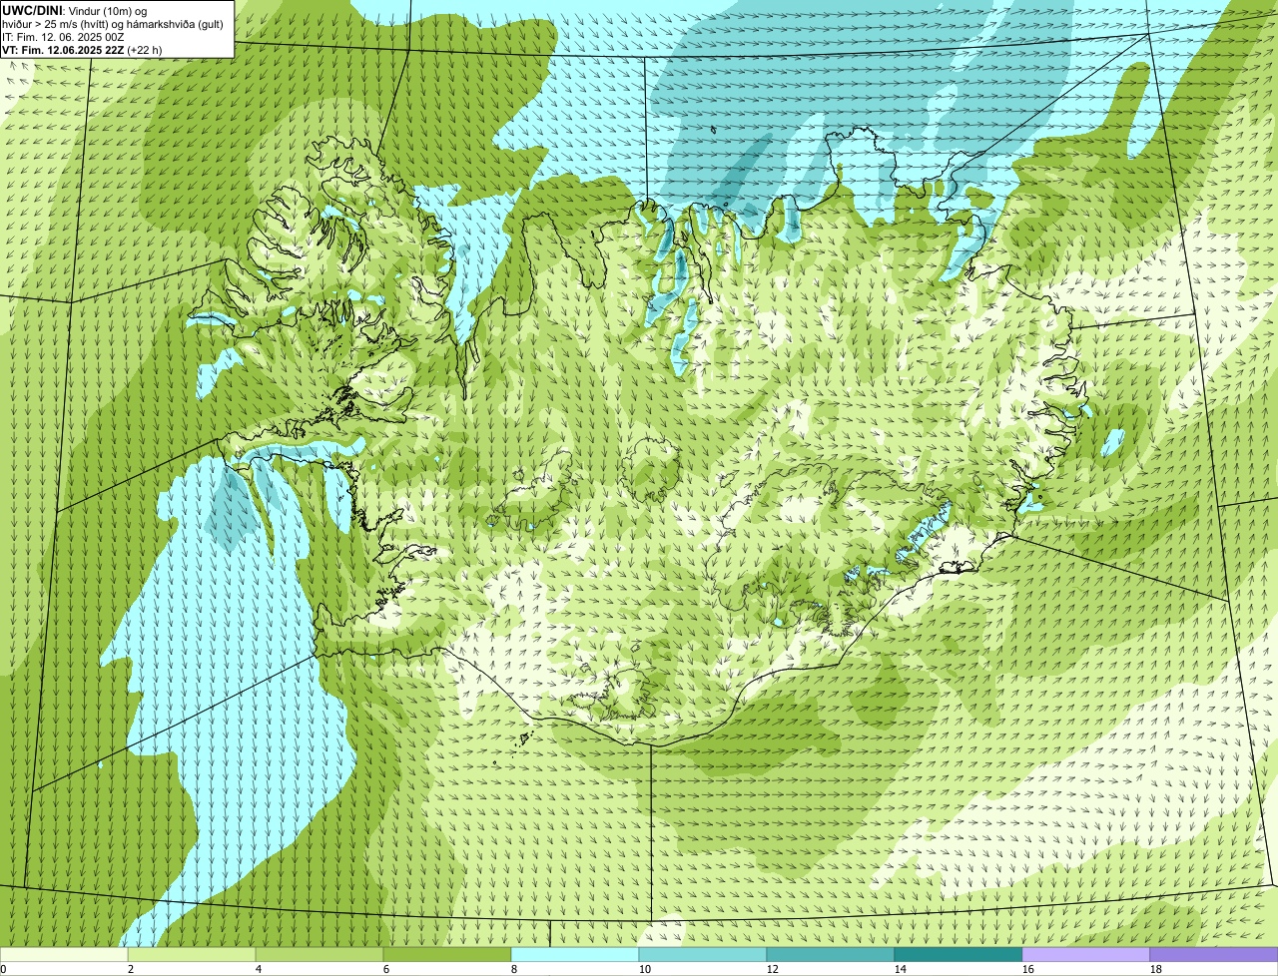Image resolution: width=1278 pixels, height=976 pixels.
Task: Click the 16–18 m/s light purple legend band
Action: (x=1086, y=955)
